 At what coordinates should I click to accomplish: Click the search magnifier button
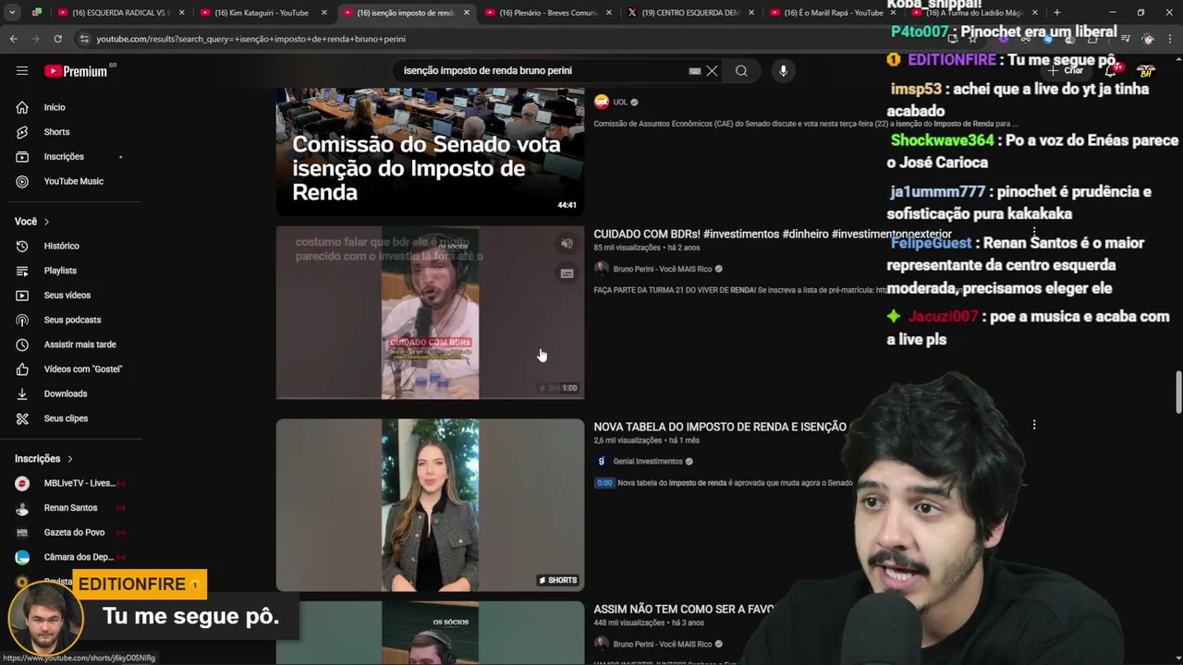[x=741, y=71]
